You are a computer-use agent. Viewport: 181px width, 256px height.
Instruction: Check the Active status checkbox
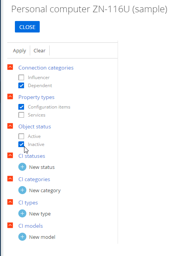point(21,136)
